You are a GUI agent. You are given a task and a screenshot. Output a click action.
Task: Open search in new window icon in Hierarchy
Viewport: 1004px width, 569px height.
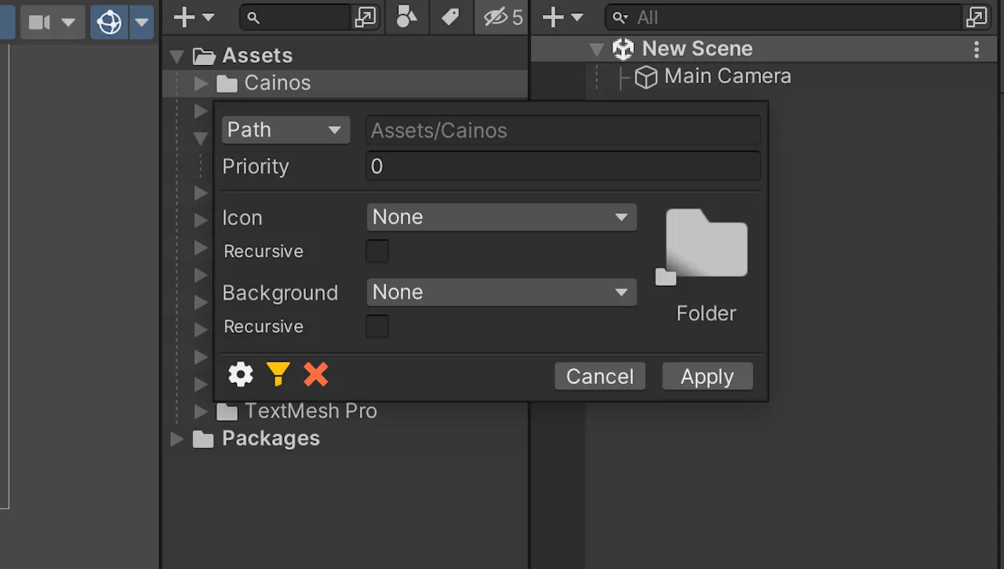[x=976, y=17]
